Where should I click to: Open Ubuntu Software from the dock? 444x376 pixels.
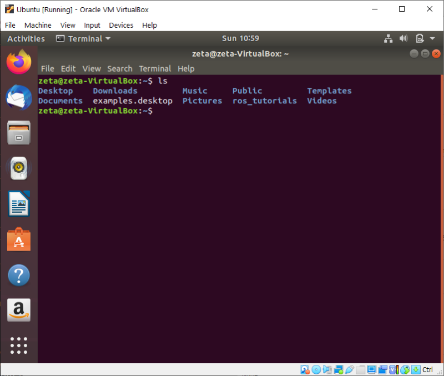18,239
